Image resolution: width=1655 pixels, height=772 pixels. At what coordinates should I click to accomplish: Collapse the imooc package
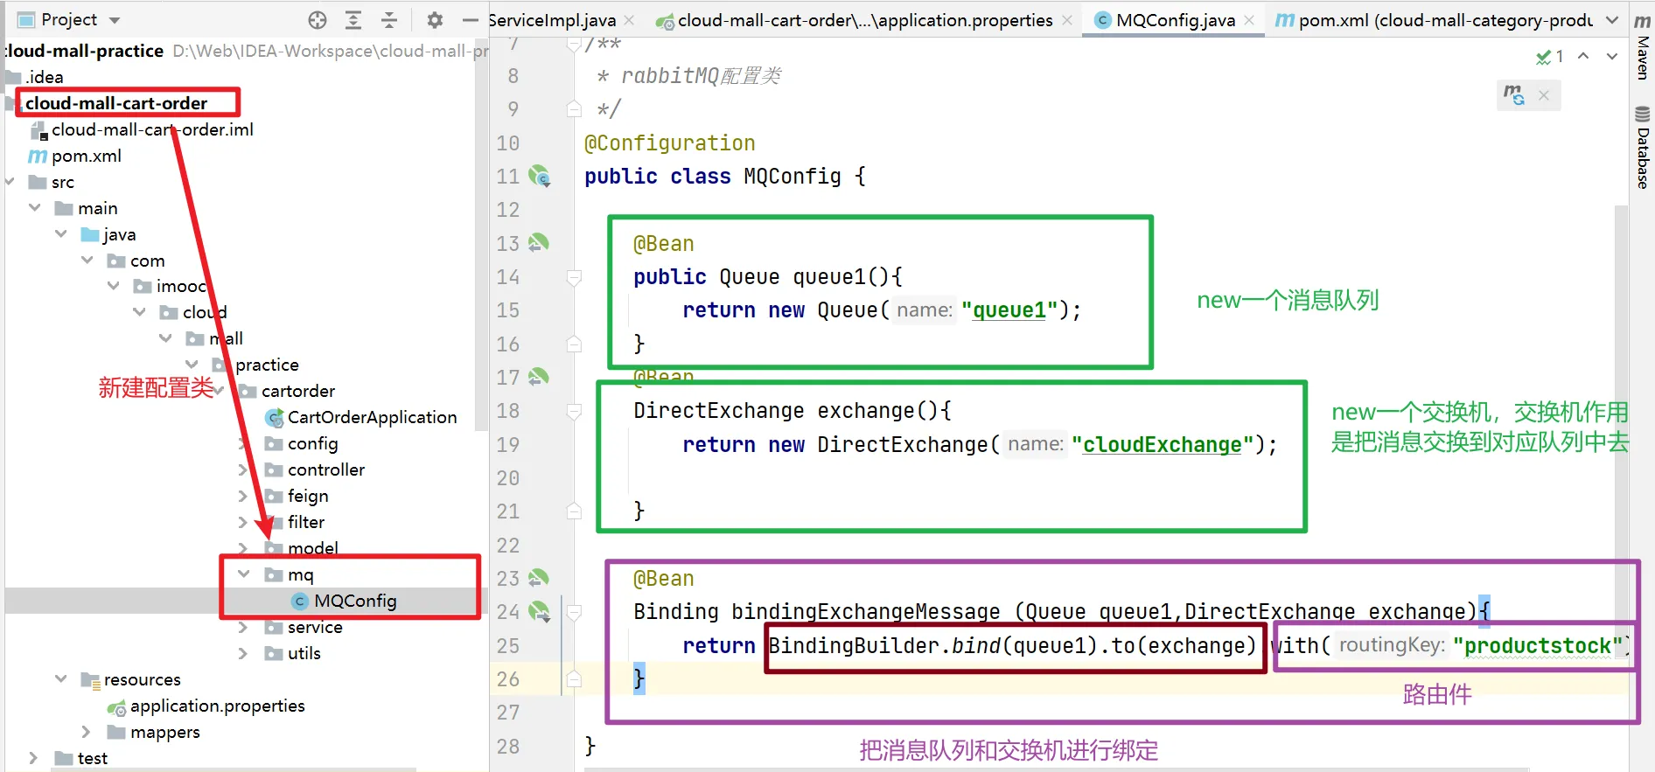[x=114, y=286]
